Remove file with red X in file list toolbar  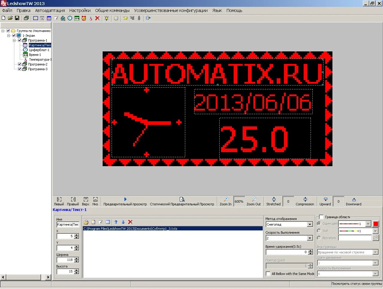tap(130, 222)
